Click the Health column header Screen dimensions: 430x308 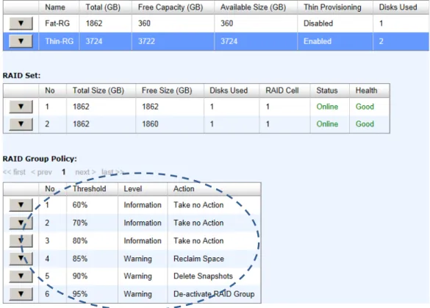(x=366, y=90)
